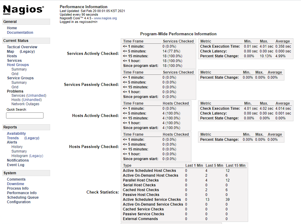301x224 pixels.
Task: Open Performance Info
Action: click(22, 193)
